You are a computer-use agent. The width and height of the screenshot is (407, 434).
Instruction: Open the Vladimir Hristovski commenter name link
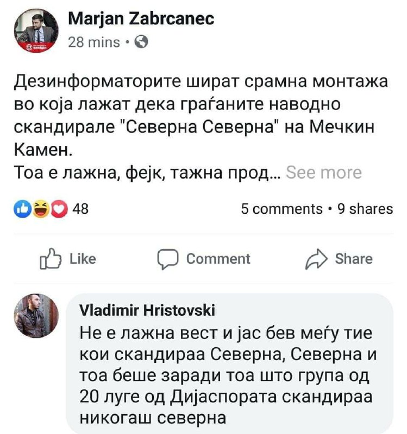point(147,310)
